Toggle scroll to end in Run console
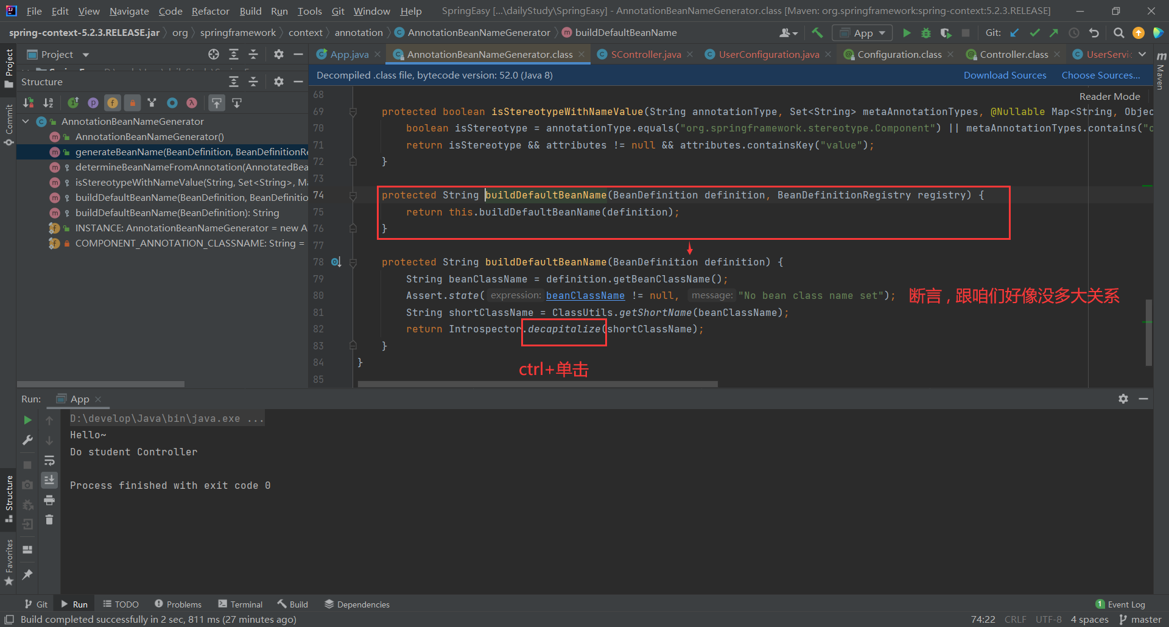Image resolution: width=1169 pixels, height=627 pixels. pos(49,480)
